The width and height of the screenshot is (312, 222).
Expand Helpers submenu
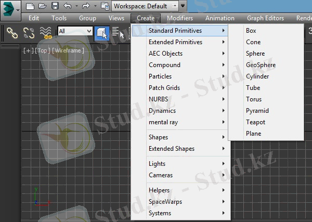180,190
